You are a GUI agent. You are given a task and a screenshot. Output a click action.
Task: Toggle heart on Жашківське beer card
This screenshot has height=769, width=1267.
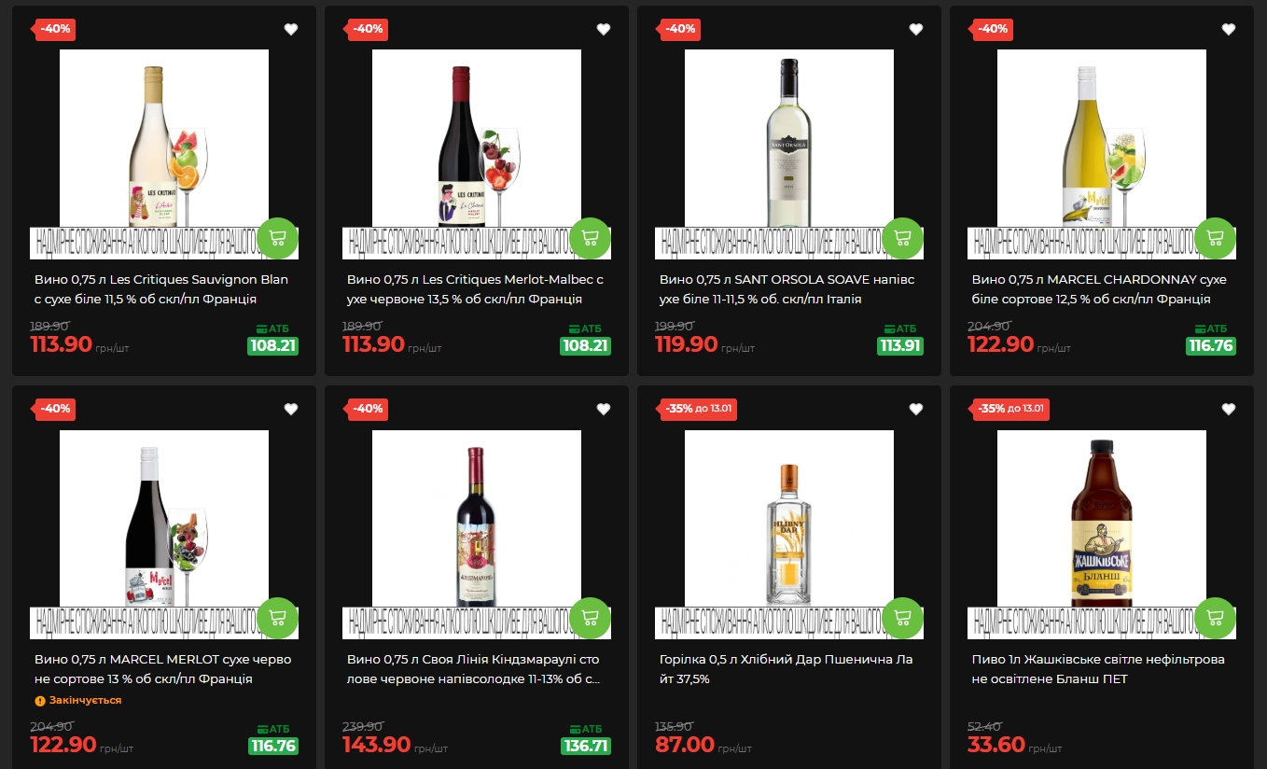1229,409
